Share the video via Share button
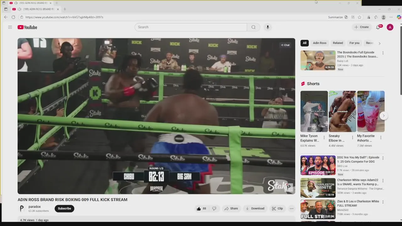This screenshot has height=226, width=402. (231, 208)
